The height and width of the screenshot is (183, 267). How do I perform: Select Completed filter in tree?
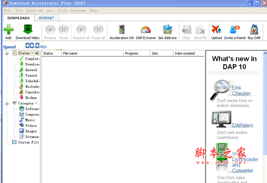point(30,59)
